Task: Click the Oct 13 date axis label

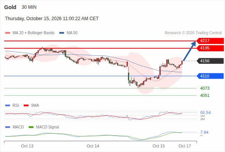Action: tap(27, 146)
